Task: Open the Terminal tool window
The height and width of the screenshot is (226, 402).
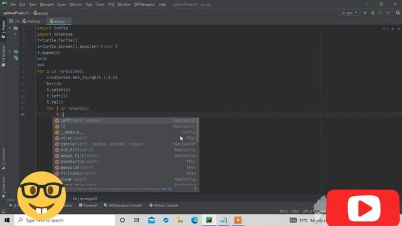Action: (x=88, y=205)
